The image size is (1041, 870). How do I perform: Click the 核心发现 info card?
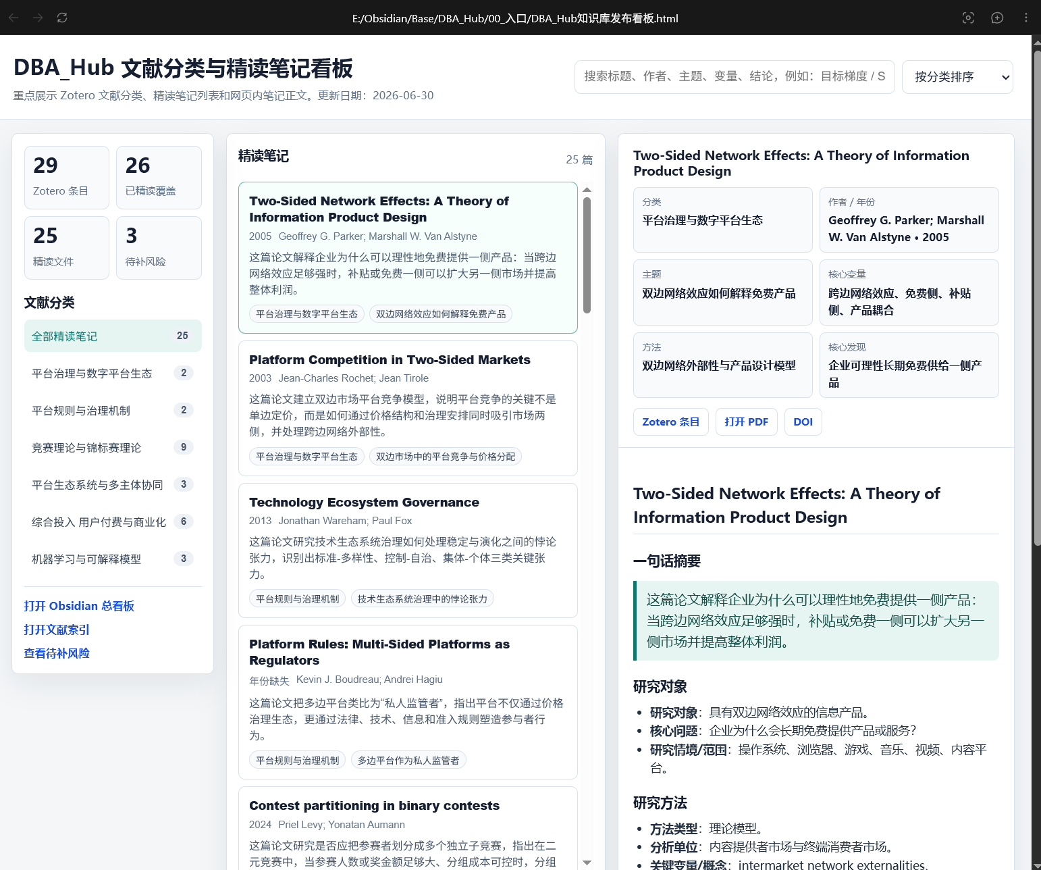[909, 365]
